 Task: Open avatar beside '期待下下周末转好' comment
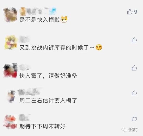tap(10, 122)
